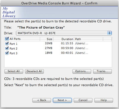Deselect the Part 2 checkbox
The width and height of the screenshot is (119, 109).
point(7,48)
